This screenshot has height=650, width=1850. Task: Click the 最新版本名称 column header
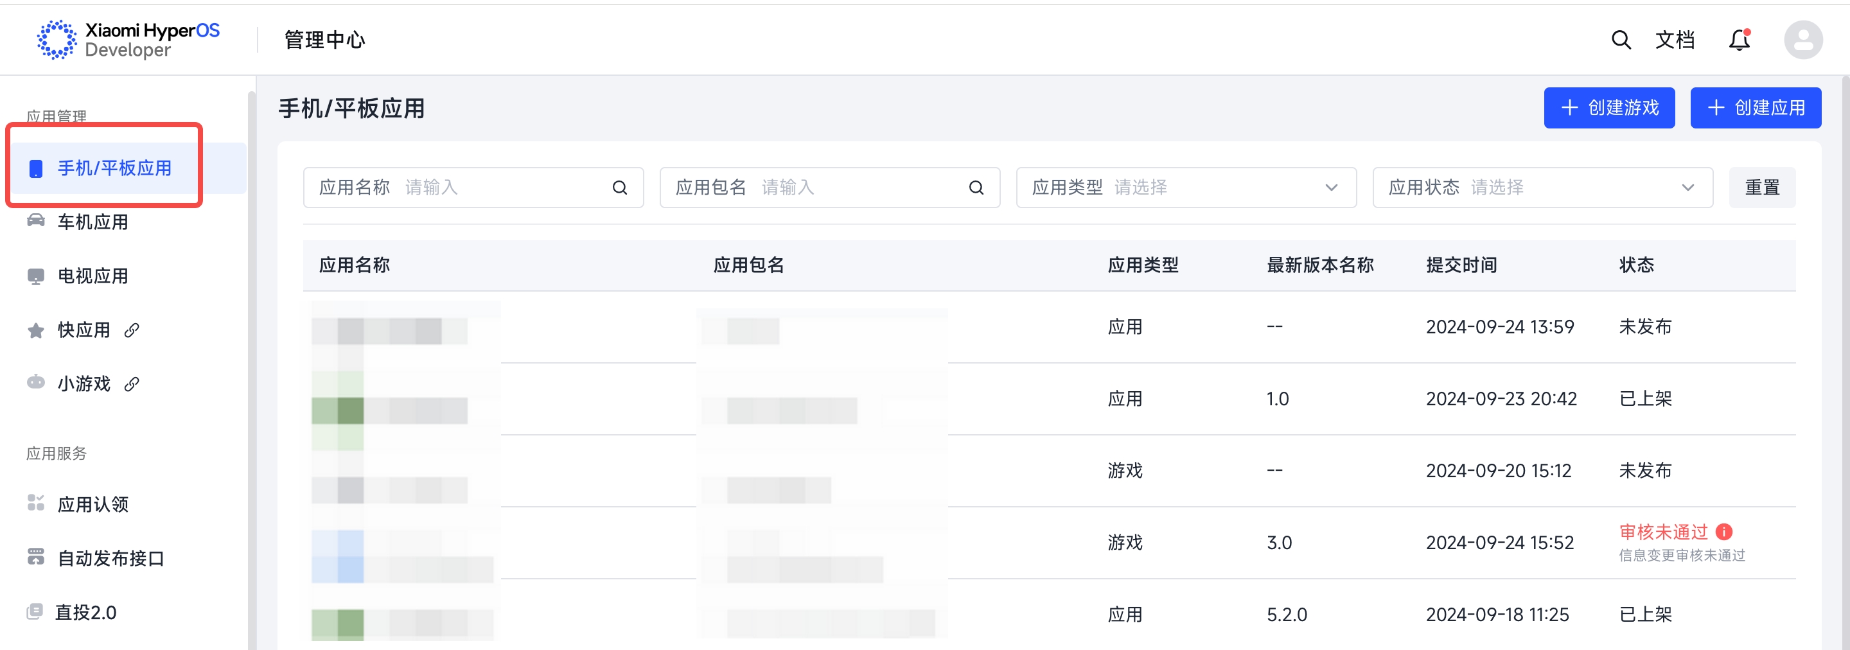[x=1320, y=265]
